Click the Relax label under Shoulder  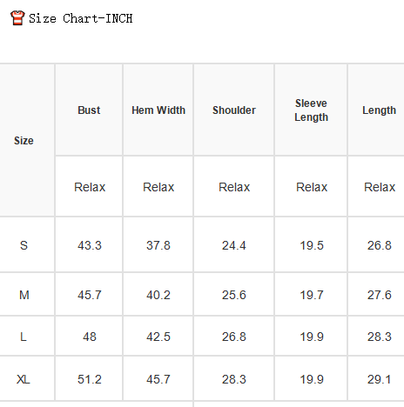[x=234, y=187]
